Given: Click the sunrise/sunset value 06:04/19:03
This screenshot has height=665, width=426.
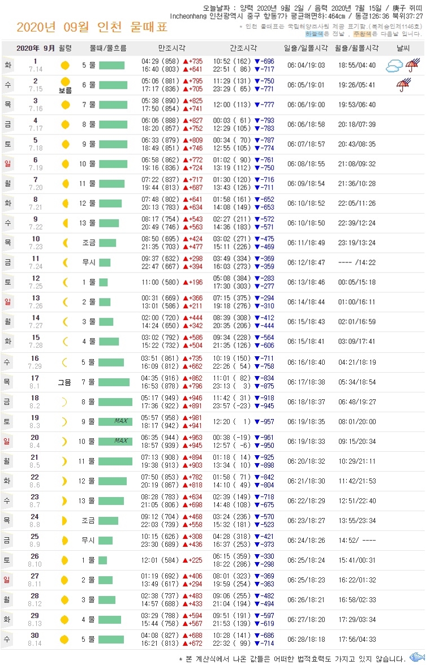Looking at the screenshot, I should point(306,66).
